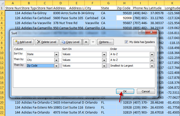
Task: Click the Delete Level button
Action: [47, 42]
